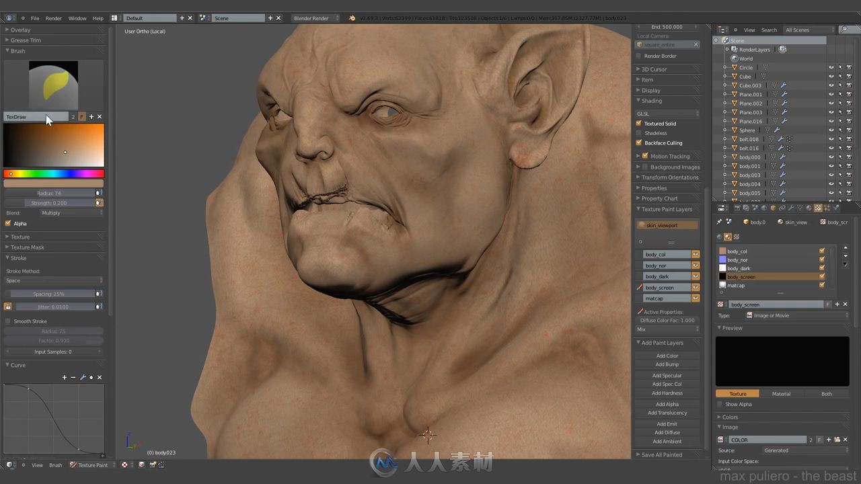Image resolution: width=861 pixels, height=484 pixels.
Task: Open the Brush menu in 3D view header
Action: pyautogui.click(x=56, y=465)
